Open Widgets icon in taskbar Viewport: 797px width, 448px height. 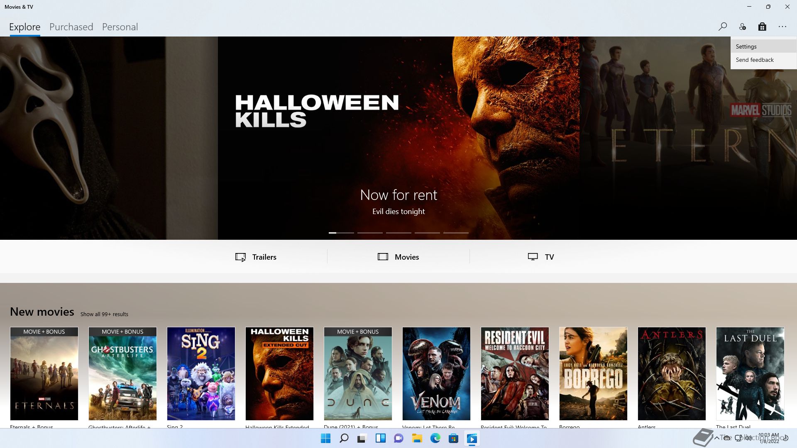point(380,438)
